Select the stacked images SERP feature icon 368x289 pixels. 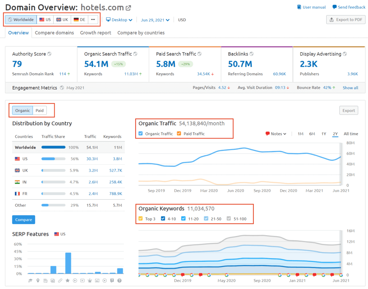pos(53,280)
